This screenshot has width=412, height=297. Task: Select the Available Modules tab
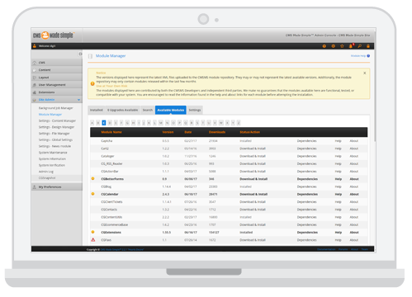coord(171,110)
